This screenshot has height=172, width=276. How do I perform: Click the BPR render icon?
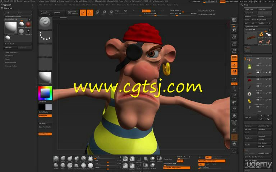234,20
